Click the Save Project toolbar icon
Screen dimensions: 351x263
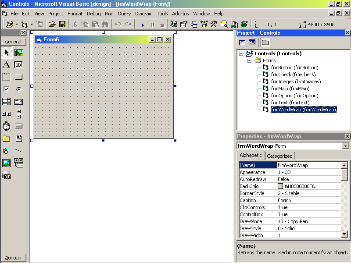[x=62, y=24]
